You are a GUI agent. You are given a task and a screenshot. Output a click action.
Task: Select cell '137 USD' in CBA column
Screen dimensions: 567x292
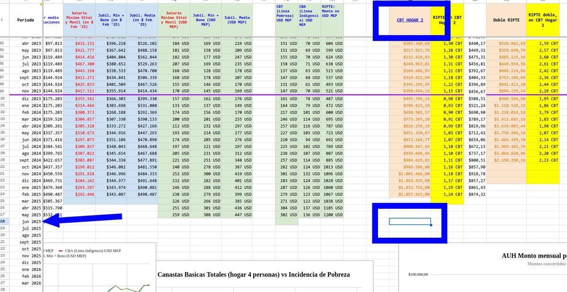point(309,207)
